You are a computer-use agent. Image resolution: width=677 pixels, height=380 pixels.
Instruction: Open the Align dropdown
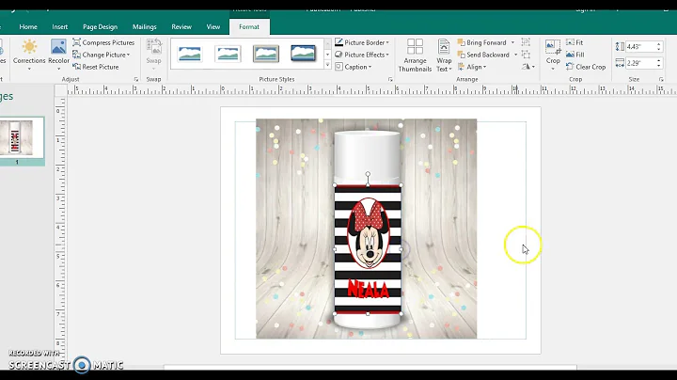(x=472, y=67)
